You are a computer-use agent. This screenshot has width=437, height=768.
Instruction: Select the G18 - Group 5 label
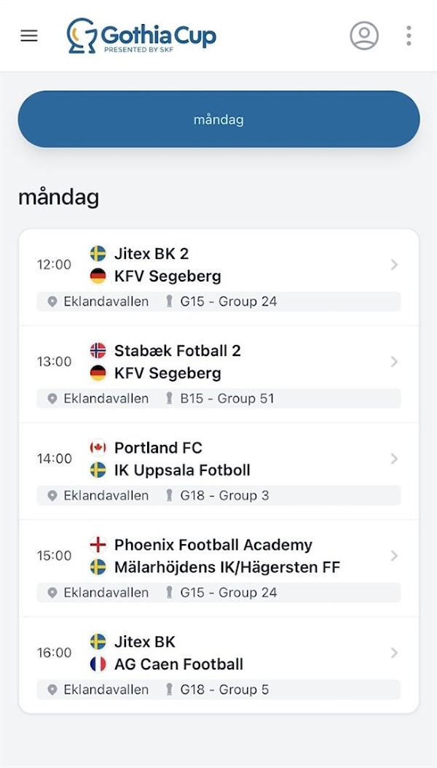coord(224,690)
